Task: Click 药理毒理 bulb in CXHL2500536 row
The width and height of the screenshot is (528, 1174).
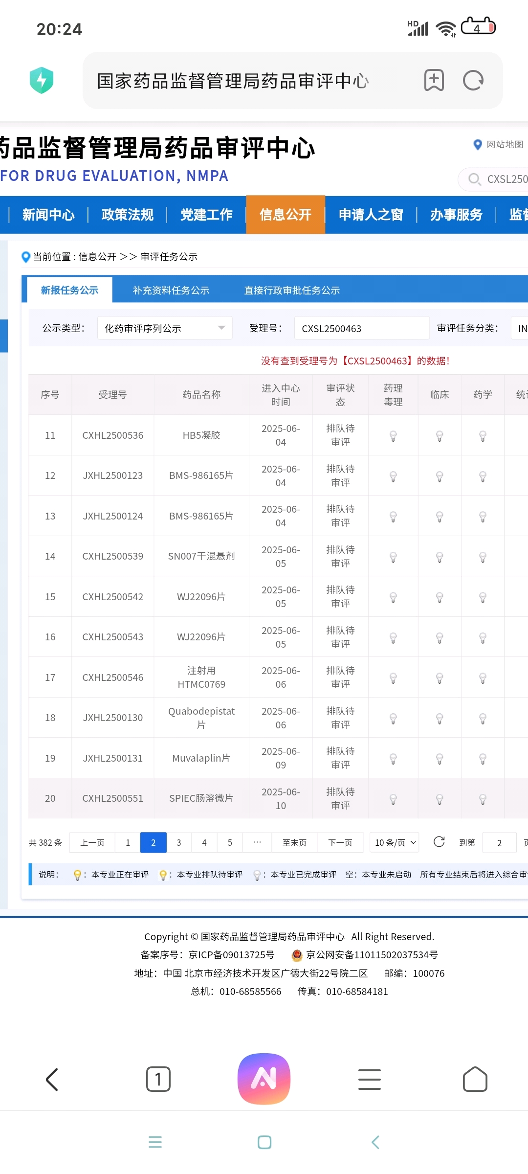Action: (393, 436)
